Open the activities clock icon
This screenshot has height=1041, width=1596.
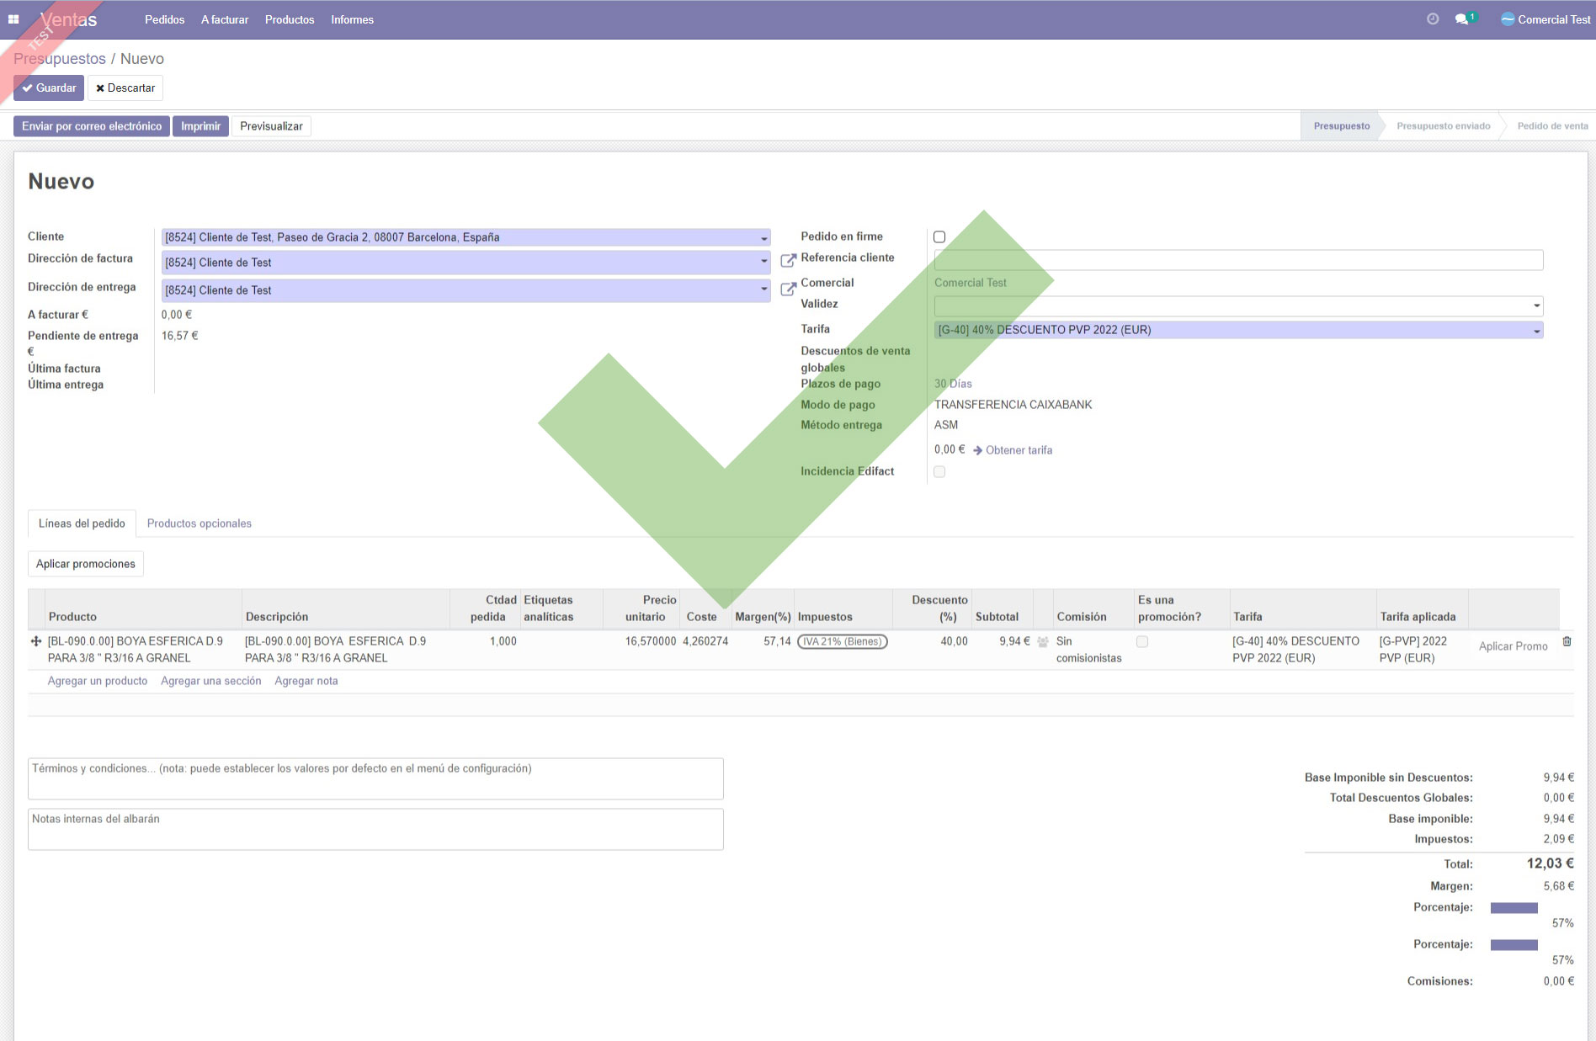click(x=1433, y=19)
